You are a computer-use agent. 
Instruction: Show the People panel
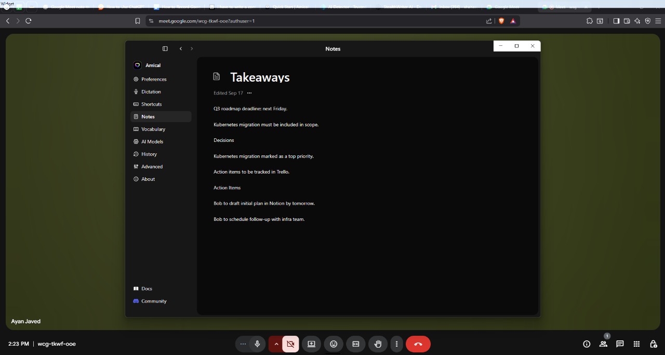pos(603,344)
